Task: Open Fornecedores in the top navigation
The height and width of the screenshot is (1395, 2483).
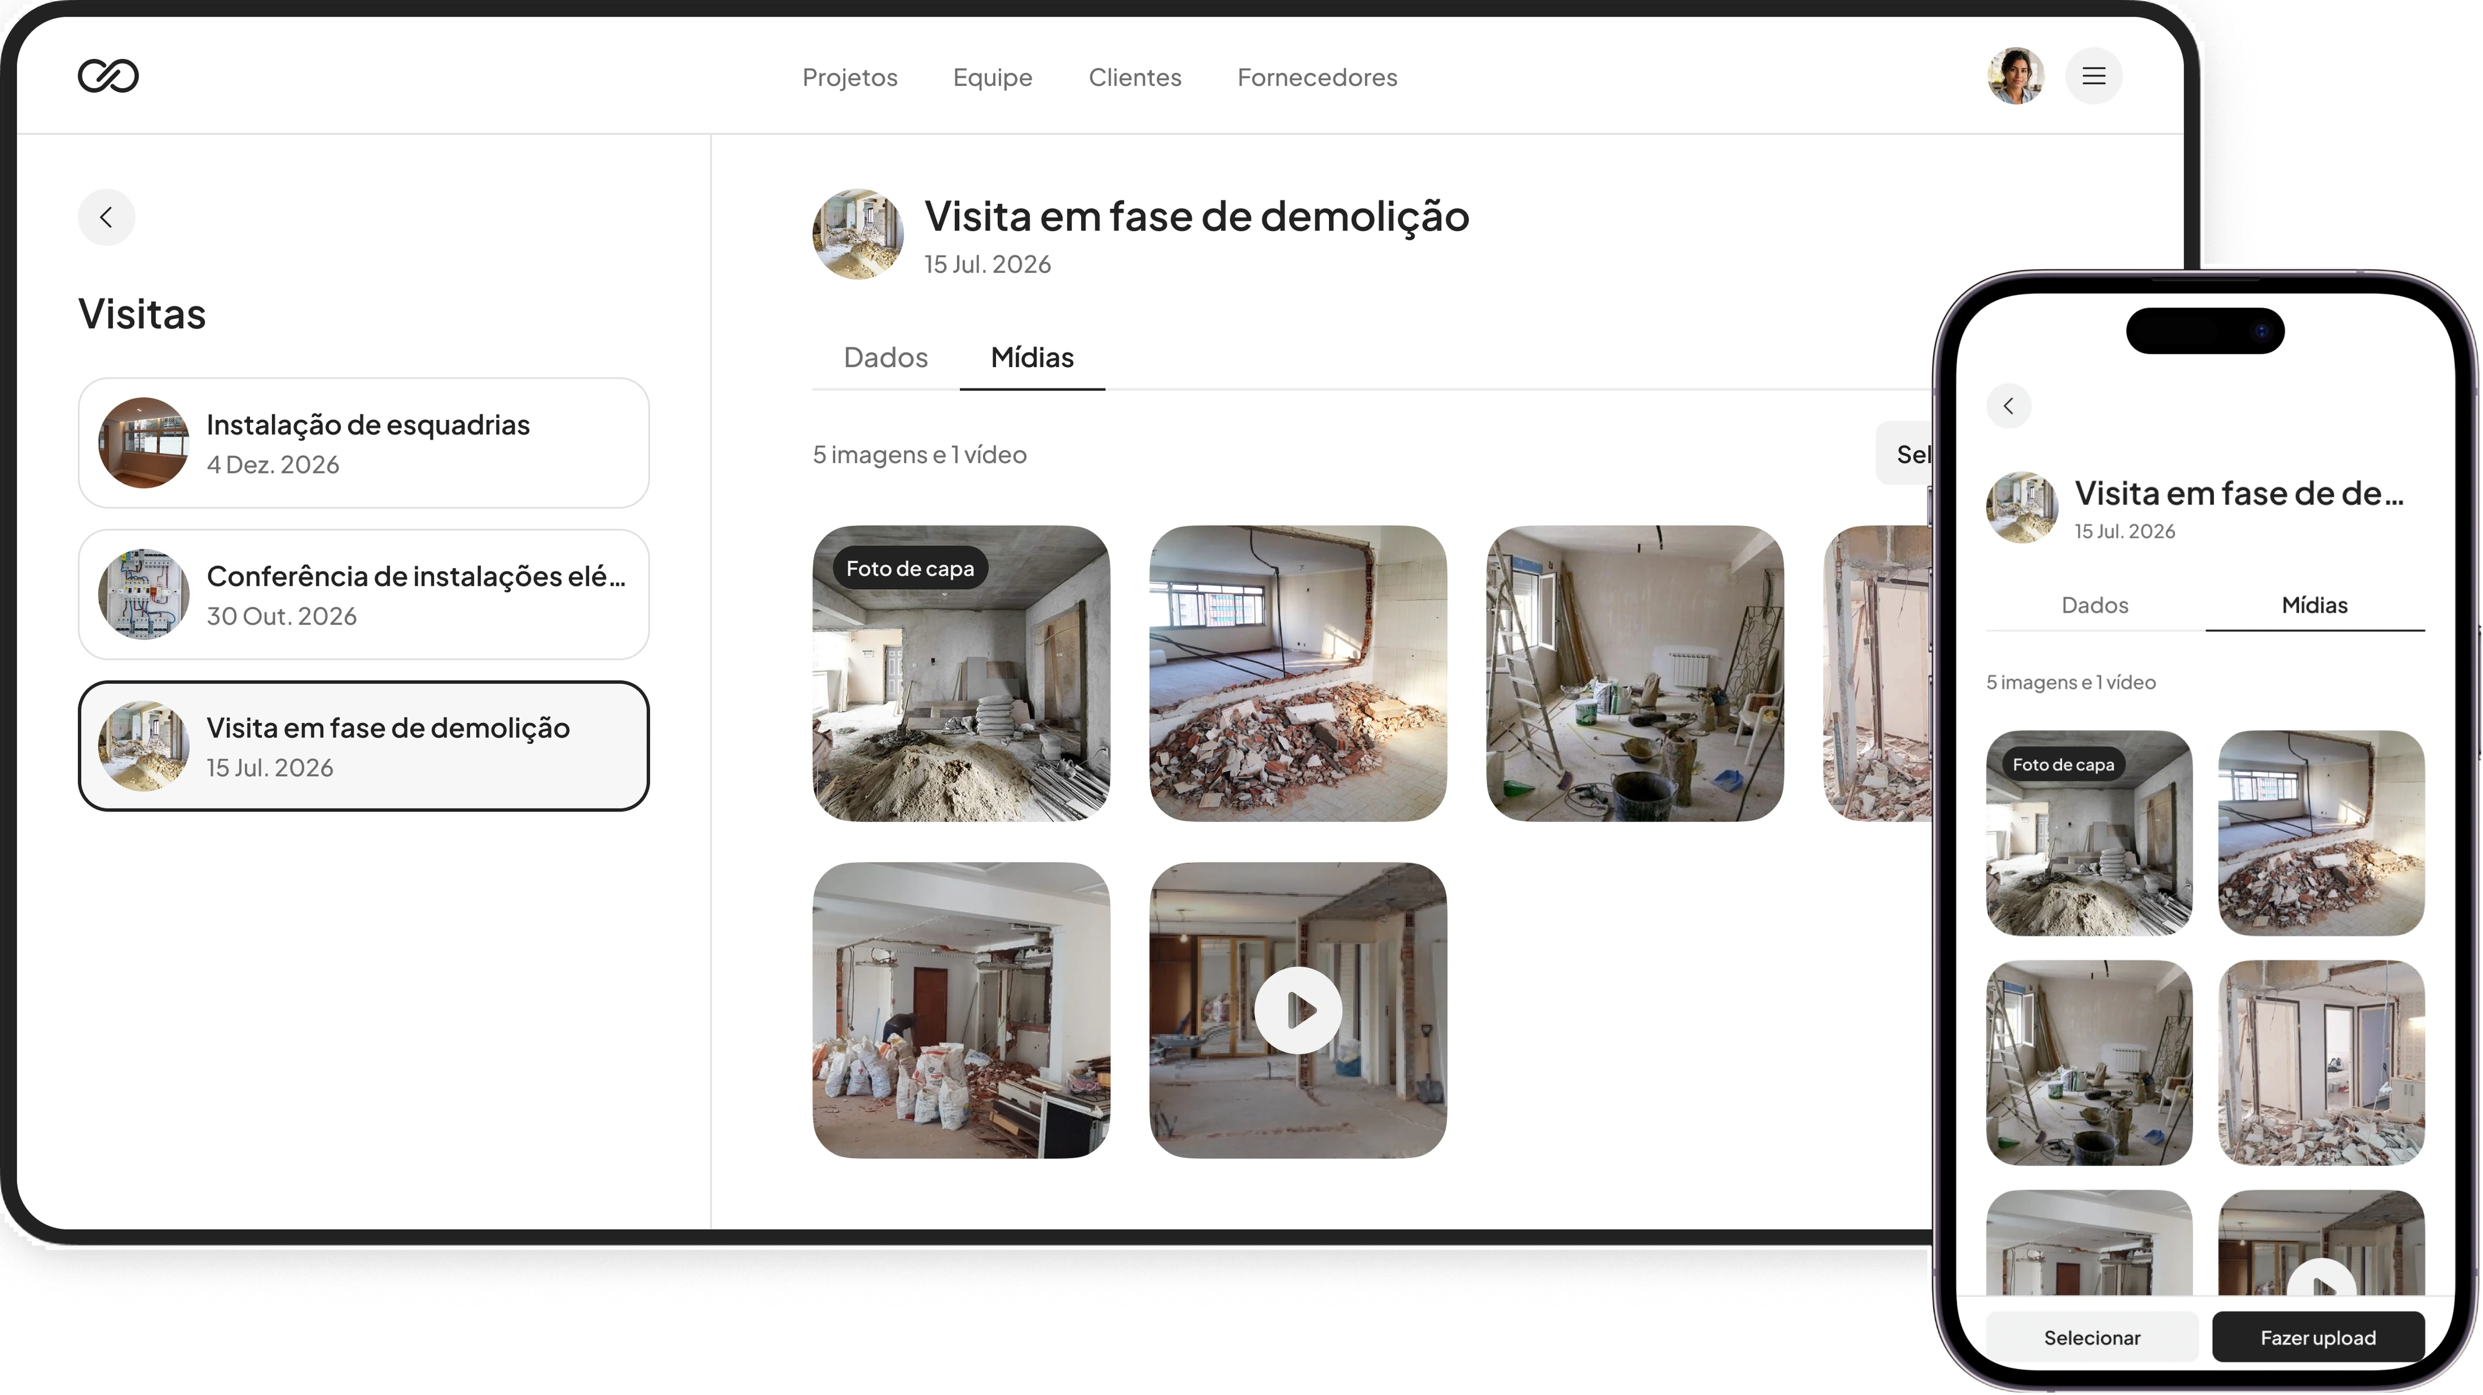Action: (1317, 77)
